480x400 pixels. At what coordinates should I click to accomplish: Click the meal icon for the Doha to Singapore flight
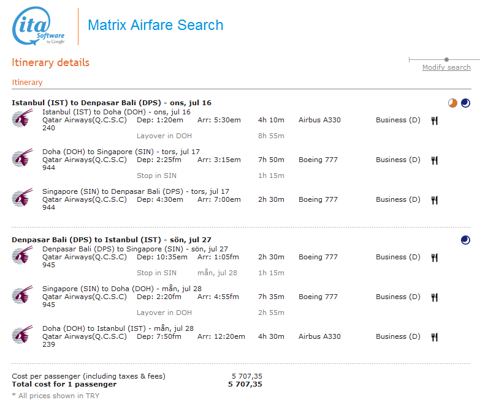435,160
